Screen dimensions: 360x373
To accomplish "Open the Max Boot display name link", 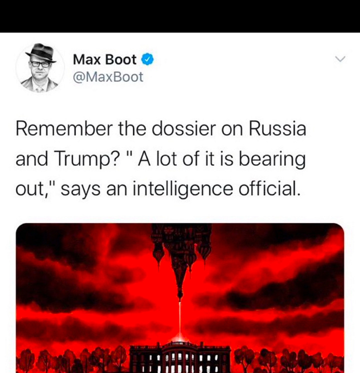I will click(x=104, y=59).
